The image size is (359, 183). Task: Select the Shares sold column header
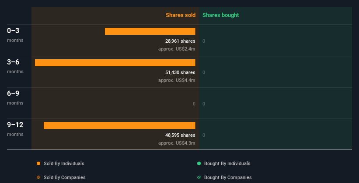181,15
